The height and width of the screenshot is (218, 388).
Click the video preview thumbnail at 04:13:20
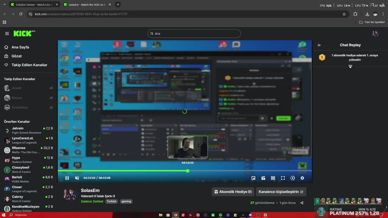(188, 147)
